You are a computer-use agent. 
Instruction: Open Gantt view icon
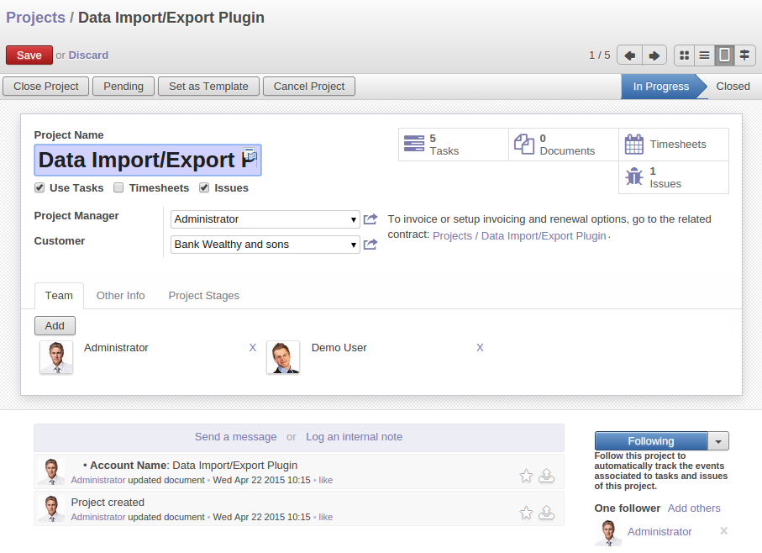(x=744, y=55)
